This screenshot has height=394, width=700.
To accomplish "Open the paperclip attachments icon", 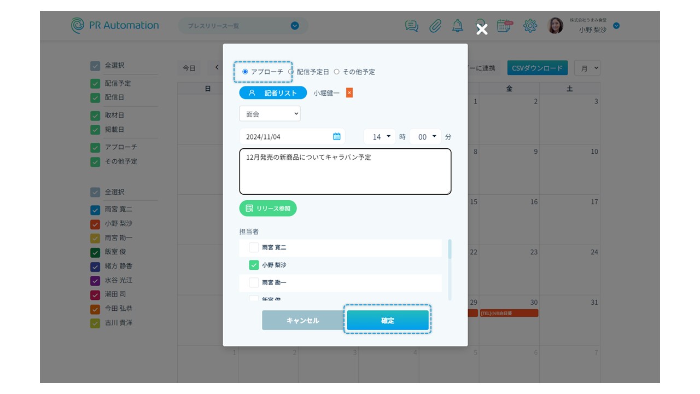I will click(x=435, y=26).
